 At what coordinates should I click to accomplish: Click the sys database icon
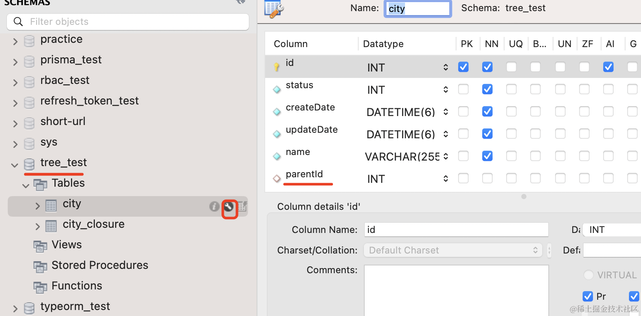pyautogui.click(x=29, y=144)
